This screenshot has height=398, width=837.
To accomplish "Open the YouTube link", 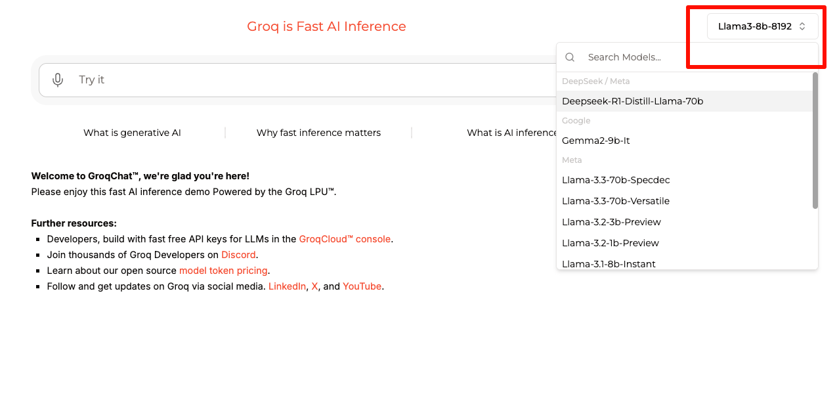I will [362, 286].
